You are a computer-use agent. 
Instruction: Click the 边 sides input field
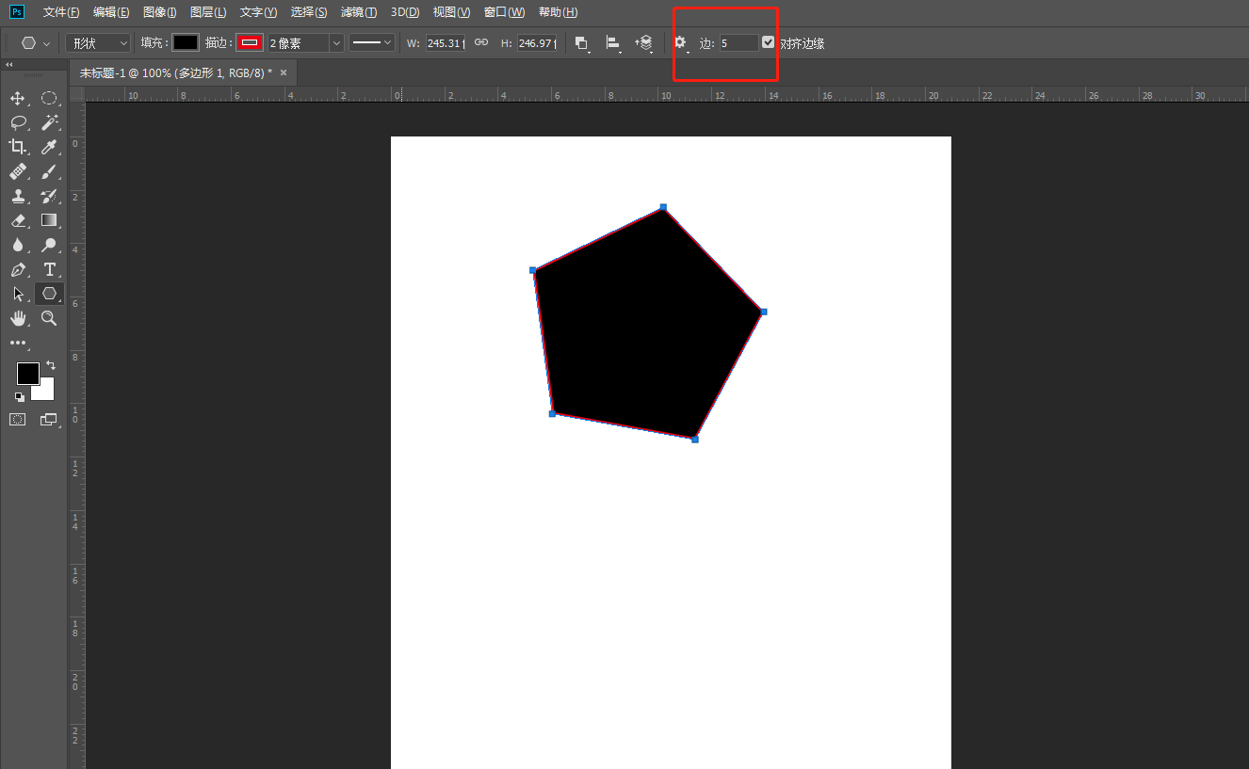[738, 43]
